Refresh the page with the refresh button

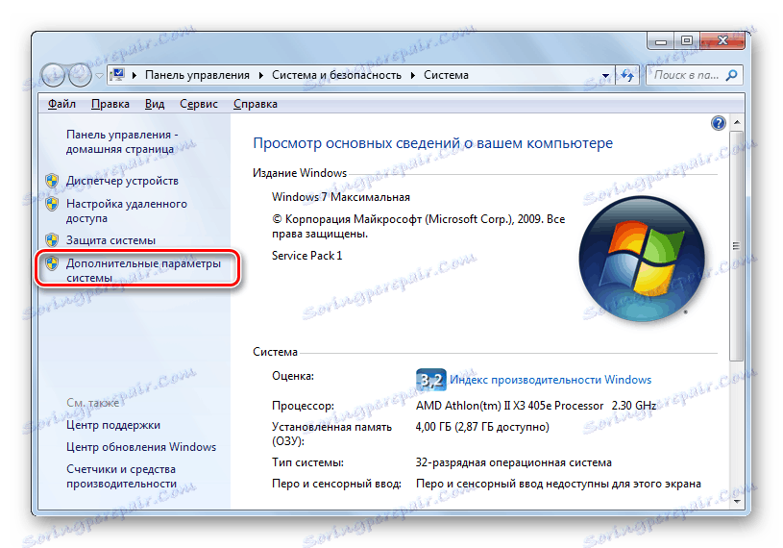coord(627,75)
